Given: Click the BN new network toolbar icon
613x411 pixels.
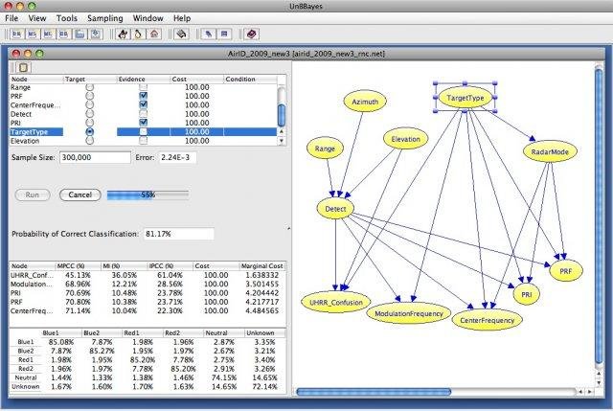Looking at the screenshot, I should coord(17,34).
